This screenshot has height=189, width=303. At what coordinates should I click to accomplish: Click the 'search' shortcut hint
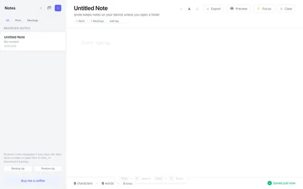[146, 179]
